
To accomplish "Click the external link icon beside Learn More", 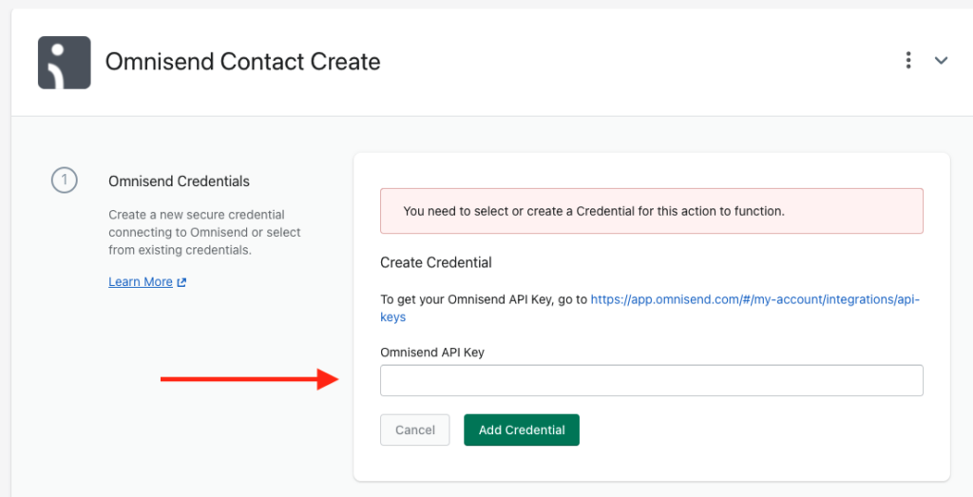I will 181,282.
